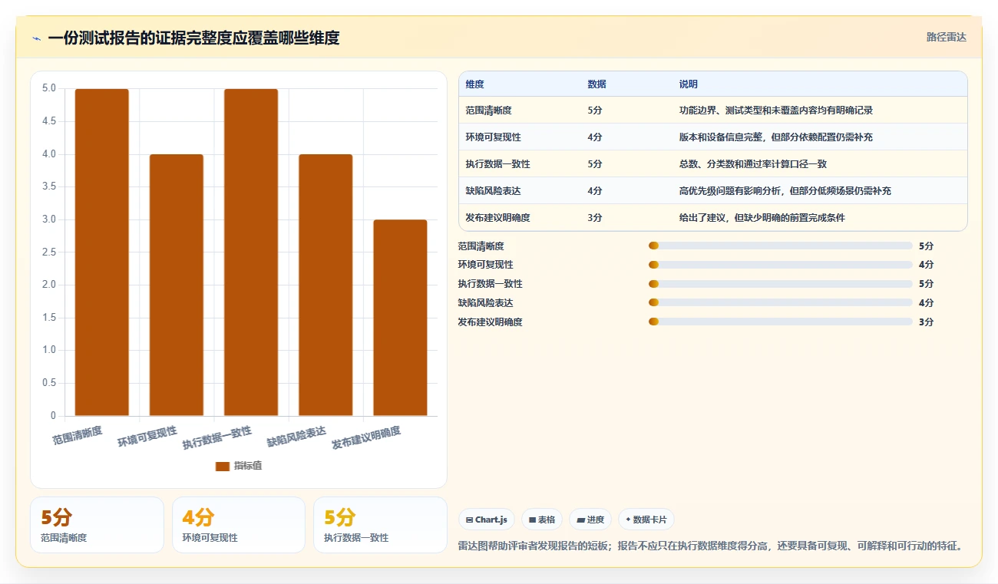Screen dimensions: 998x584
Task: Click the lightning icon beside the title
Action: pos(37,38)
